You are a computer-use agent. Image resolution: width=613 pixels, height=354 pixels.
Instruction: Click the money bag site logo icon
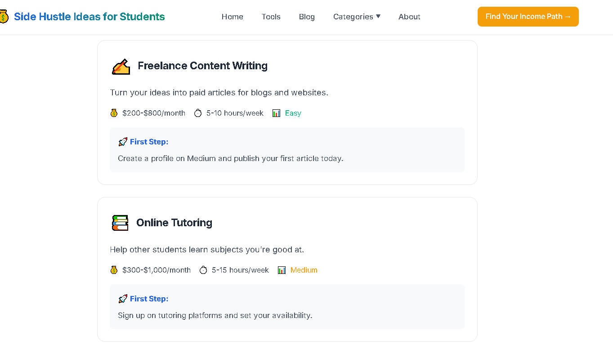coord(4,16)
